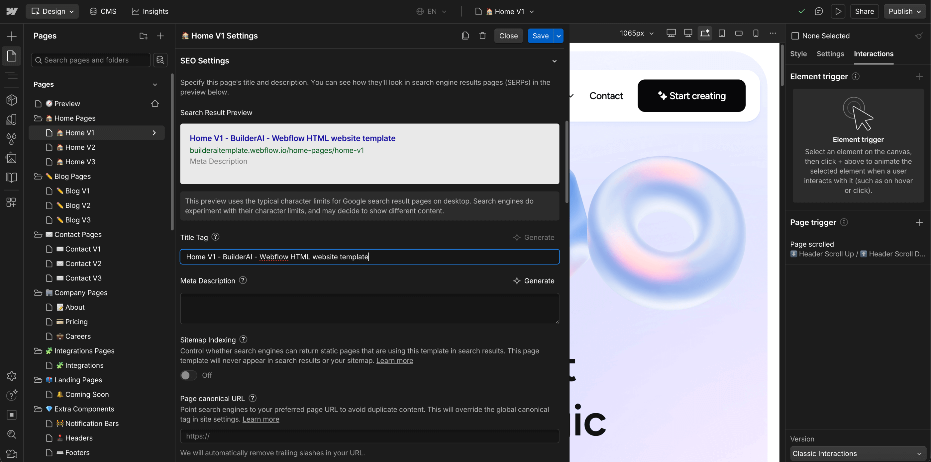The image size is (931, 462).
Task: Select the large desktop breakpoint
Action: click(671, 33)
